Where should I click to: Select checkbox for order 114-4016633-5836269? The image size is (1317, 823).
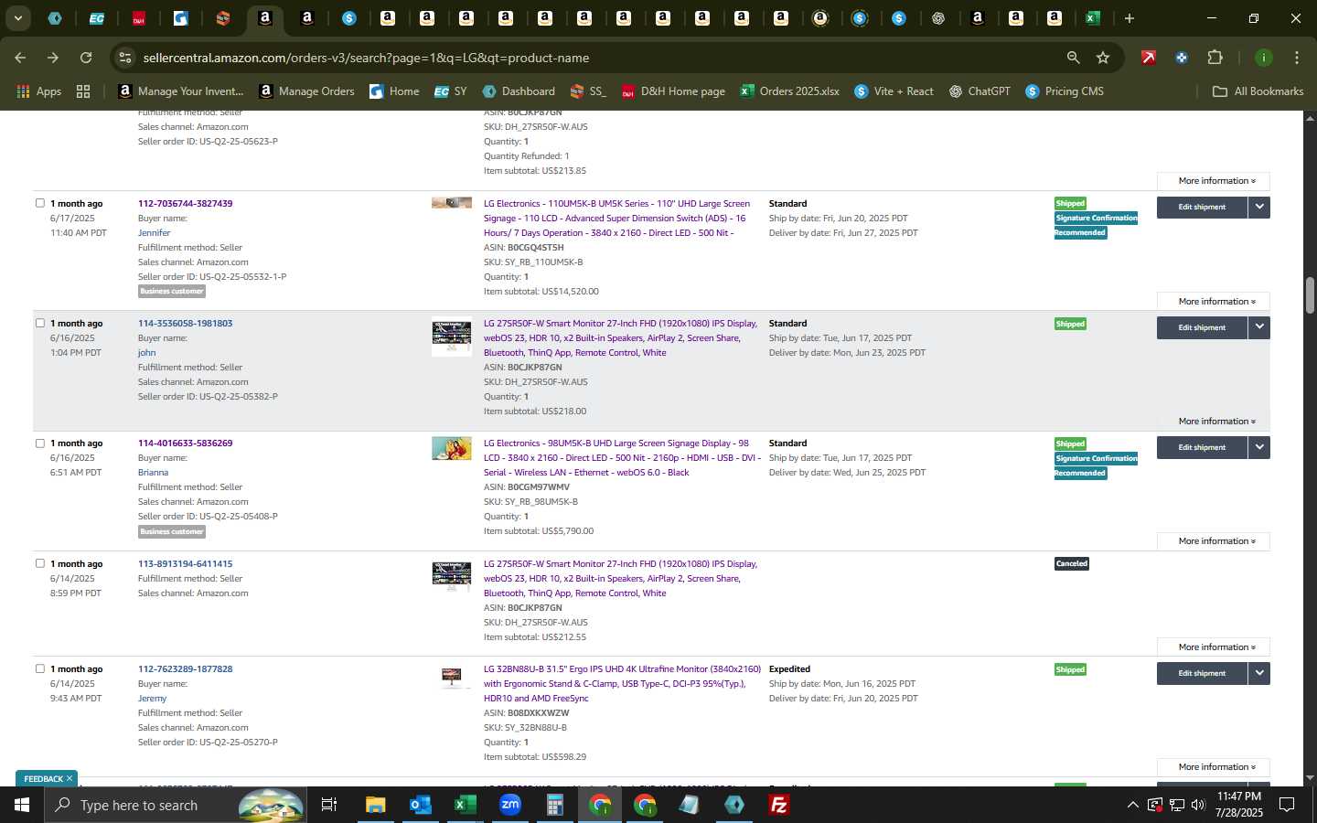[40, 443]
